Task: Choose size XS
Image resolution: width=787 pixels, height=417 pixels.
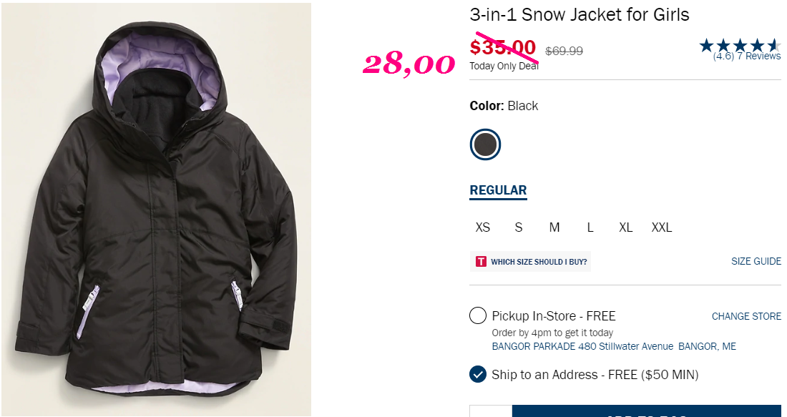Action: (x=482, y=227)
